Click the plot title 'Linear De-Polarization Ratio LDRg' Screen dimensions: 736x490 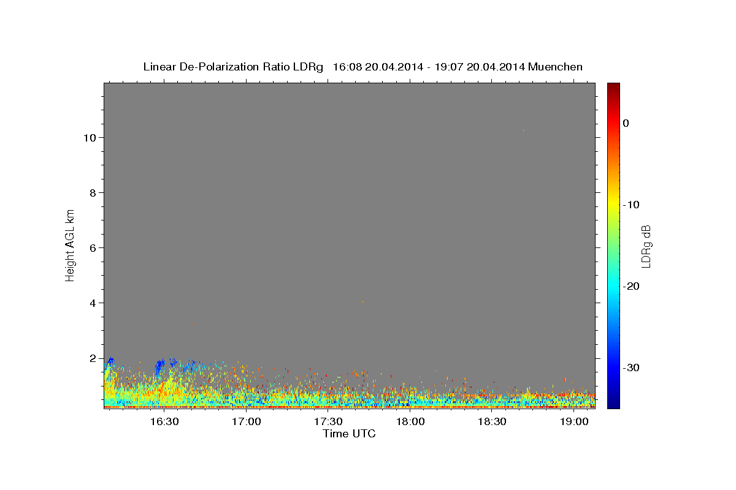[233, 67]
